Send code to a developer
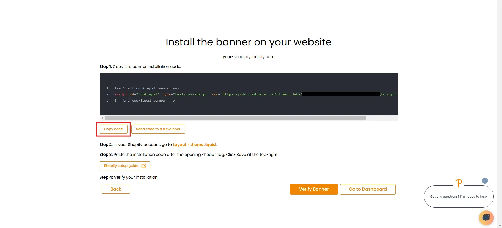Image resolution: width=502 pixels, height=228 pixels. [158, 129]
